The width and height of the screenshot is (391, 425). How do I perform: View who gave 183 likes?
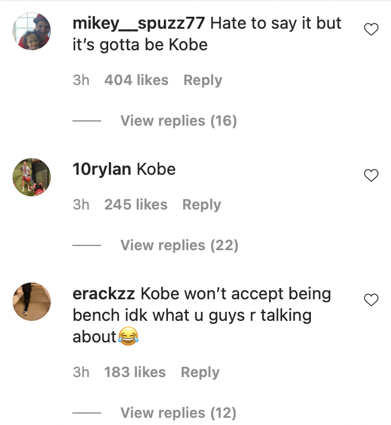[135, 372]
